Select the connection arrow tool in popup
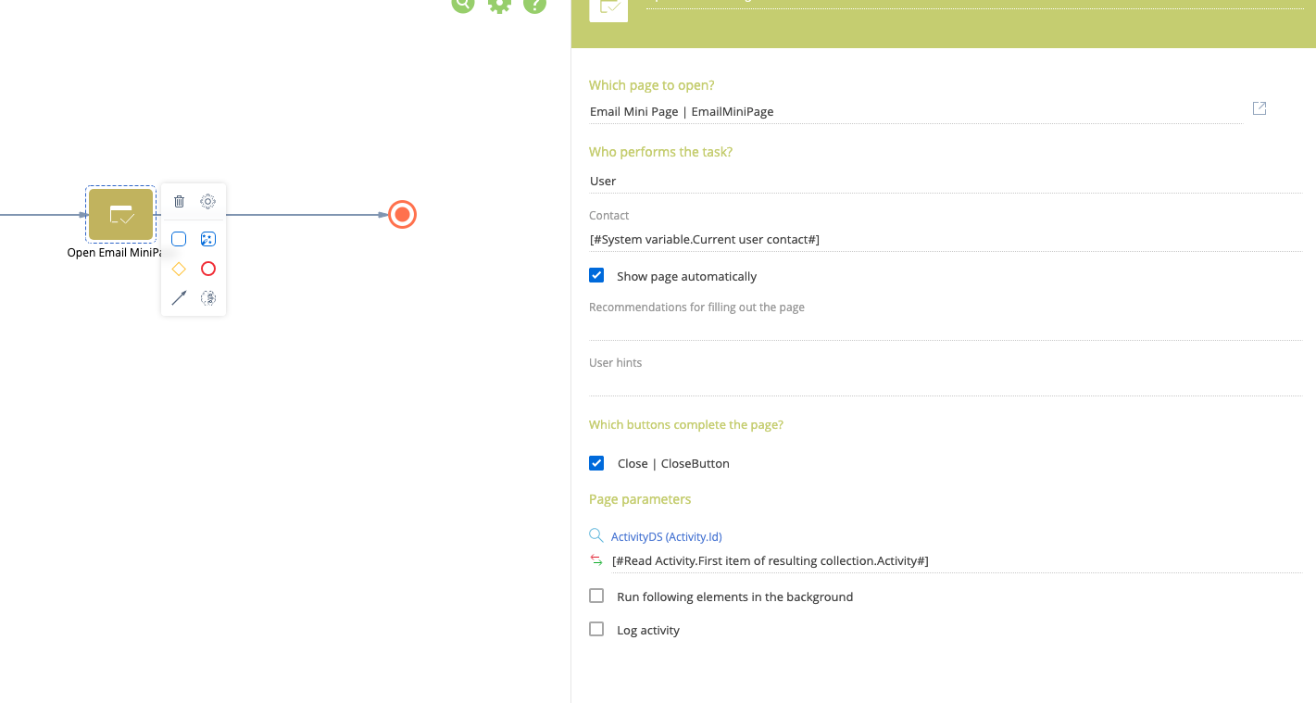 [x=180, y=297]
